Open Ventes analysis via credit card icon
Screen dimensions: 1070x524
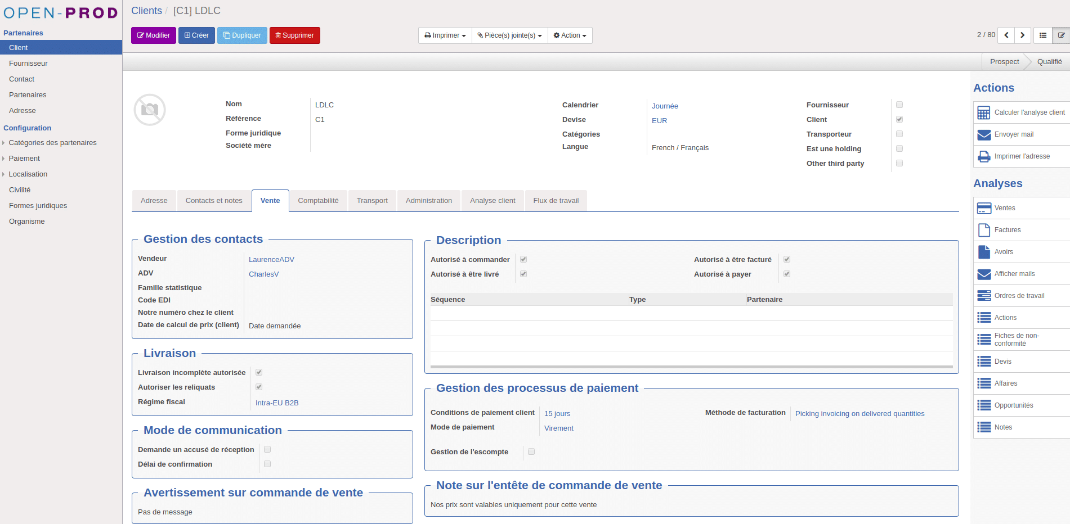point(983,209)
